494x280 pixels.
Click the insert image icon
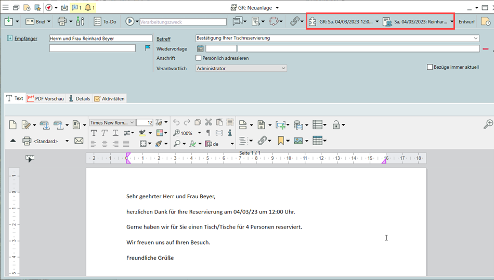pos(298,141)
